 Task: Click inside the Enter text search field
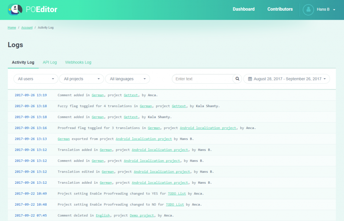[x=202, y=79]
